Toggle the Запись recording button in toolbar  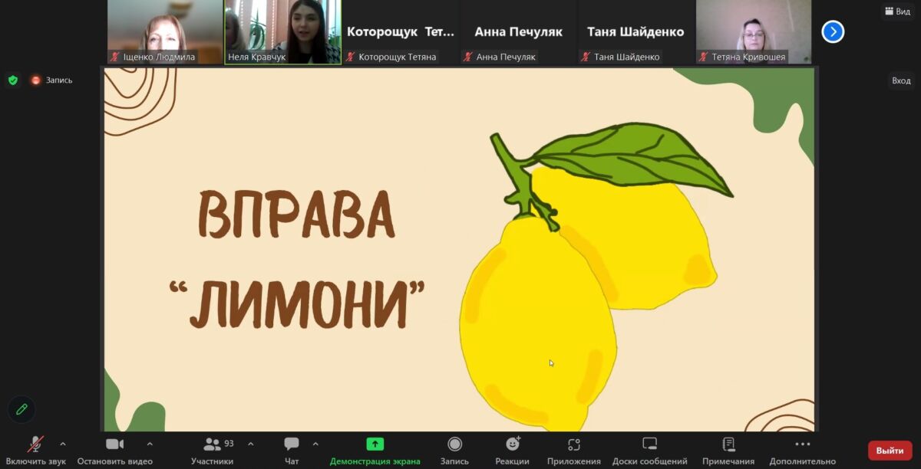(x=454, y=451)
